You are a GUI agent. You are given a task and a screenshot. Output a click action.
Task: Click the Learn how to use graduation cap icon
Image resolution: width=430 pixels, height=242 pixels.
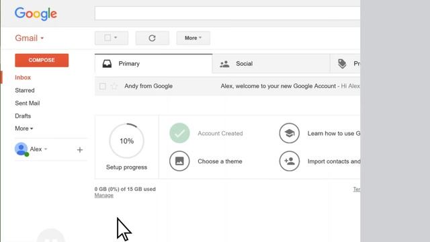(x=290, y=133)
